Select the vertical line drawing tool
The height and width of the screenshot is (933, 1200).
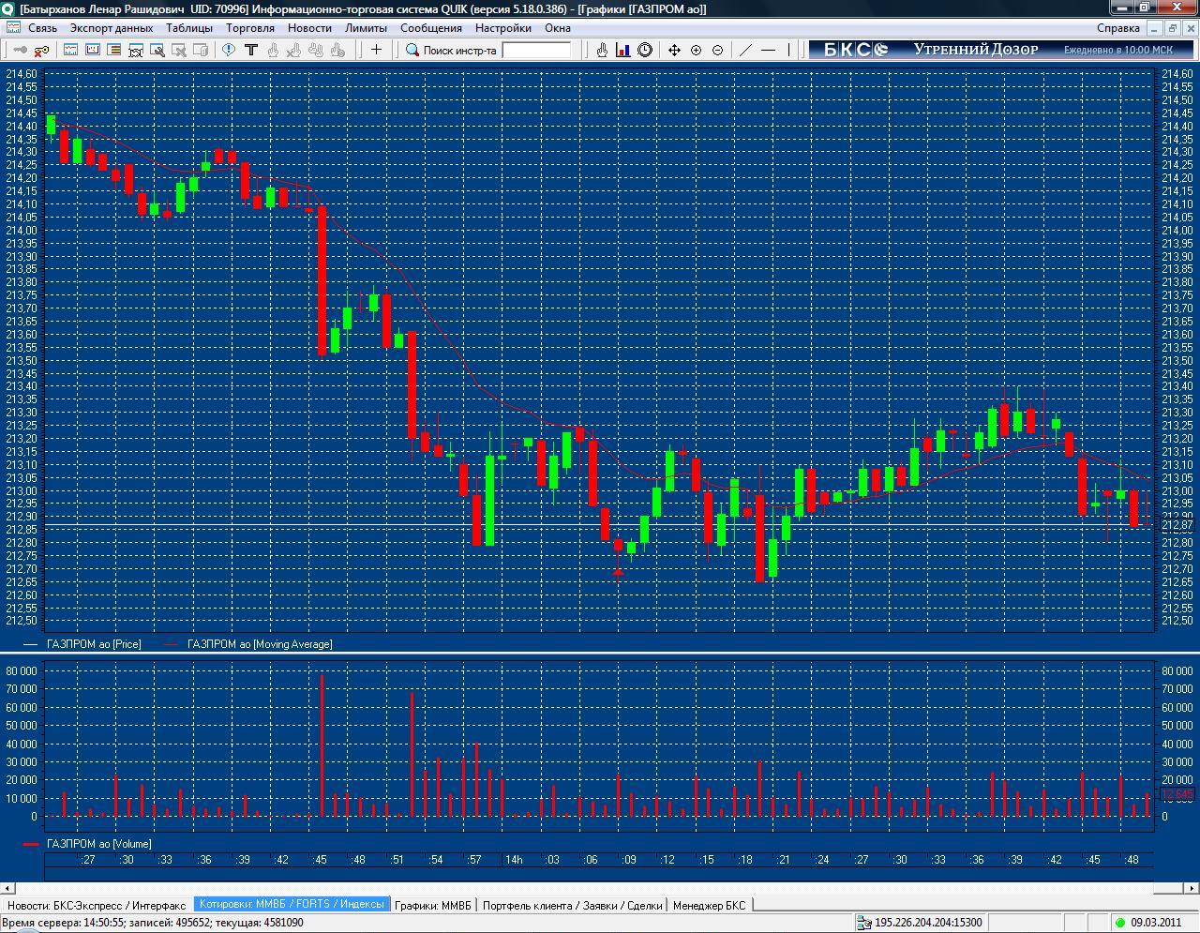pos(789,50)
